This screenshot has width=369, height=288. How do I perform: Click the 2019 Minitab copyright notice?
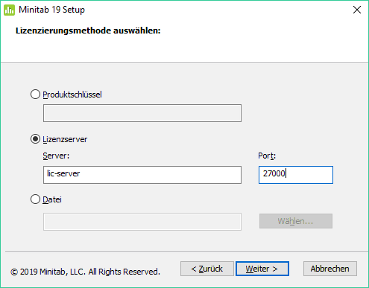point(85,272)
